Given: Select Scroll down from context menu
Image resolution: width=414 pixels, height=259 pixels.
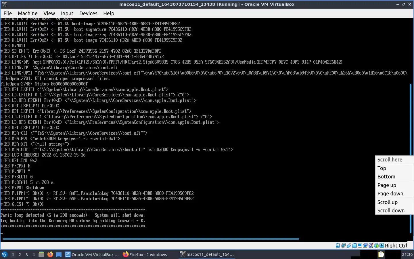Looking at the screenshot, I should pyautogui.click(x=394, y=211).
